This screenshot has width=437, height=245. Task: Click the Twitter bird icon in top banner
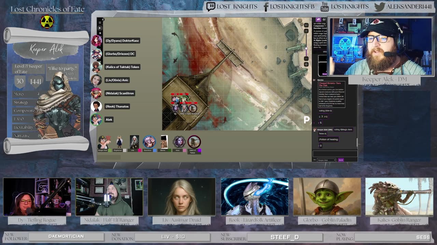(x=380, y=6)
